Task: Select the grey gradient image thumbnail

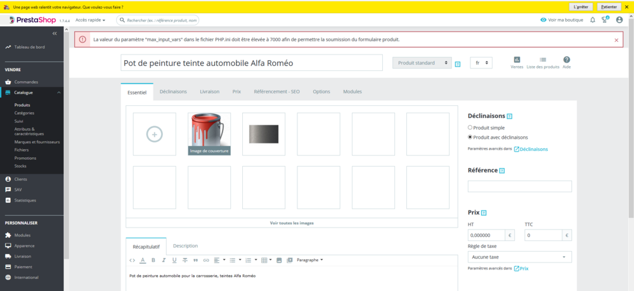Action: tap(264, 134)
